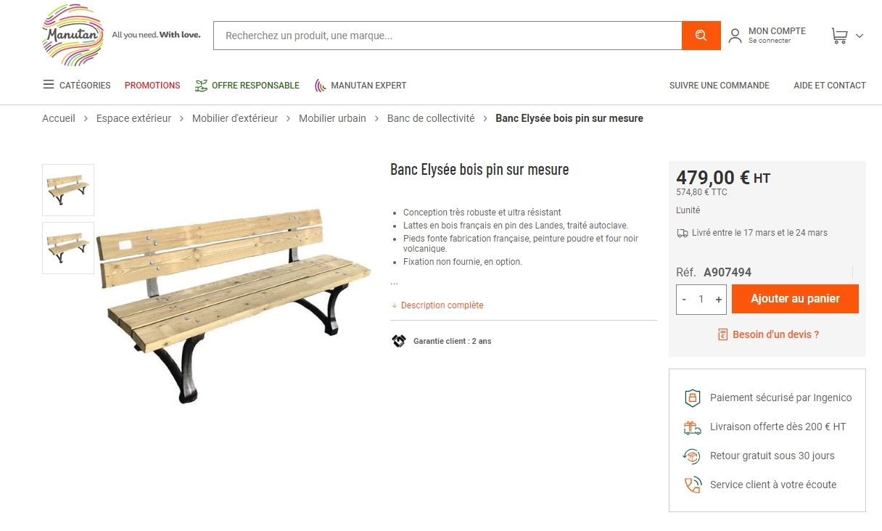This screenshot has height=531, width=882.
Task: Click the quote document icon
Action: [722, 334]
